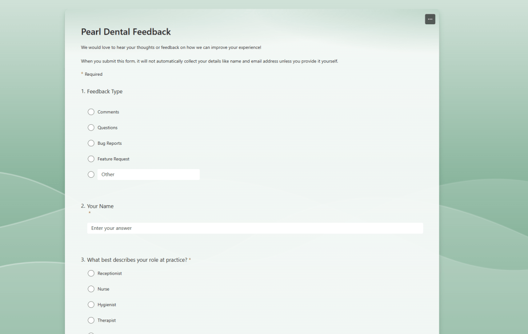Click the privacy notice about submitted details
The image size is (528, 334).
209,61
